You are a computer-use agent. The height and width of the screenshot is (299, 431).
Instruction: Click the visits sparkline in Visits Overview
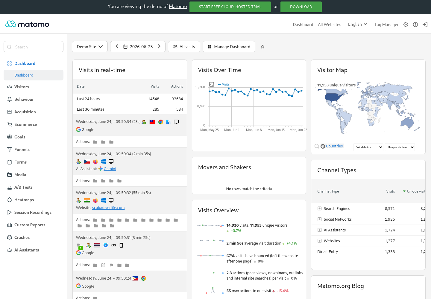click(210, 225)
